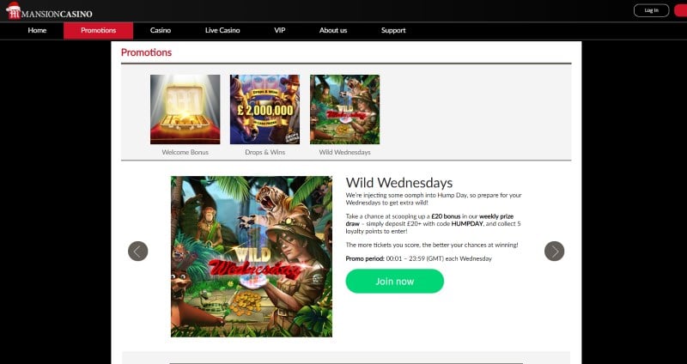Open the VIP page

click(280, 31)
